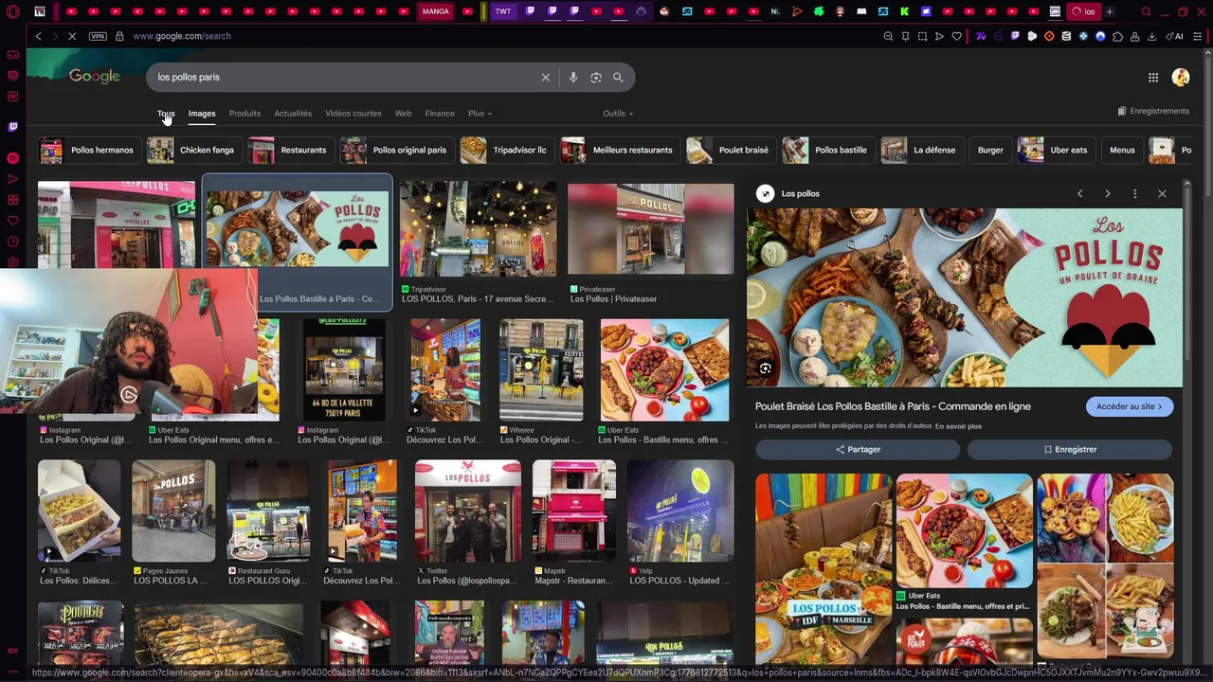The height and width of the screenshot is (682, 1213).
Task: Switch to the Actualités tab
Action: [293, 114]
